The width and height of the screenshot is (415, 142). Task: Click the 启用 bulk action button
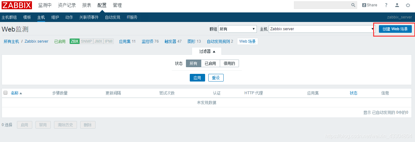(x=25, y=125)
